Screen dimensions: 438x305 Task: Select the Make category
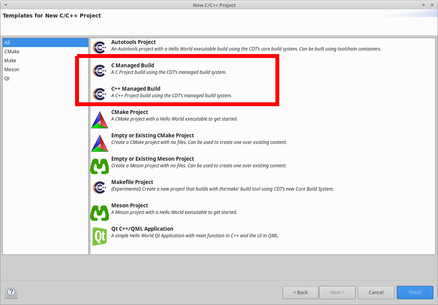46,60
